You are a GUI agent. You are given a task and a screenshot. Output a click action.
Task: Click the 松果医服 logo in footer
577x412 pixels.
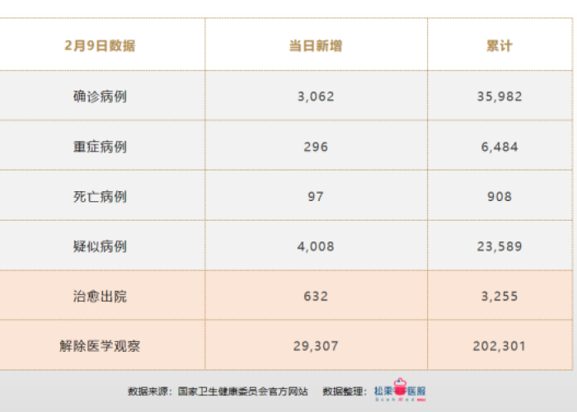[400, 390]
